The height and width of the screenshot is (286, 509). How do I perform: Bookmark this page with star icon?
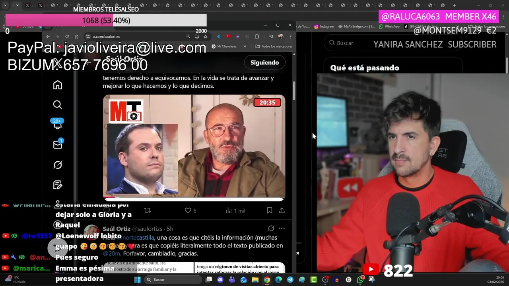(205, 37)
